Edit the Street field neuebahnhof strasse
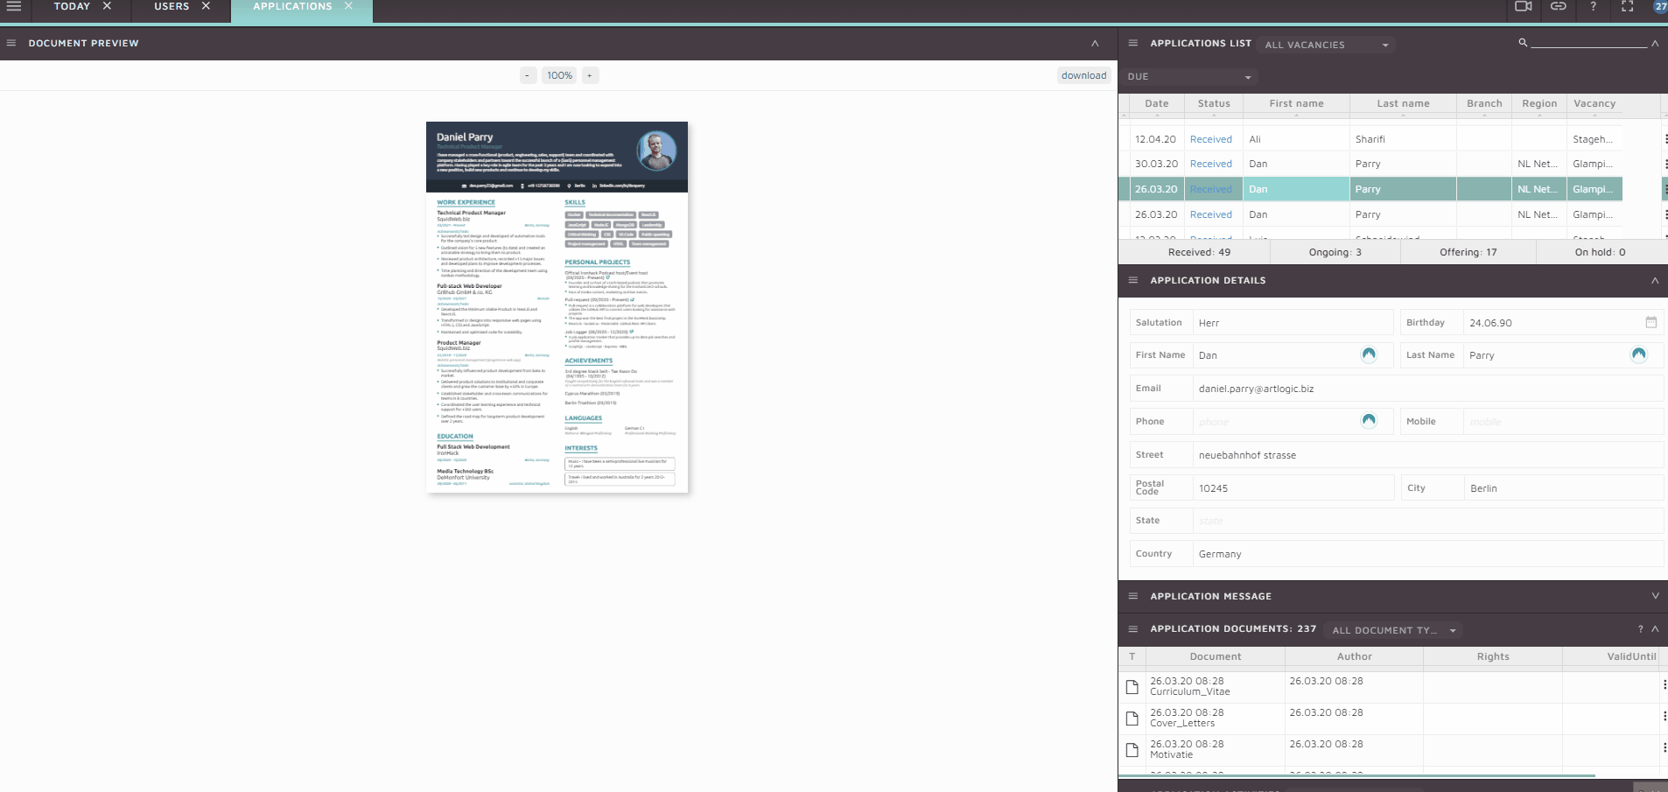Image resolution: width=1668 pixels, height=792 pixels. click(x=1427, y=455)
